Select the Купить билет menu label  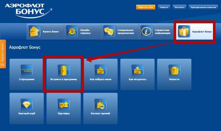51,32
